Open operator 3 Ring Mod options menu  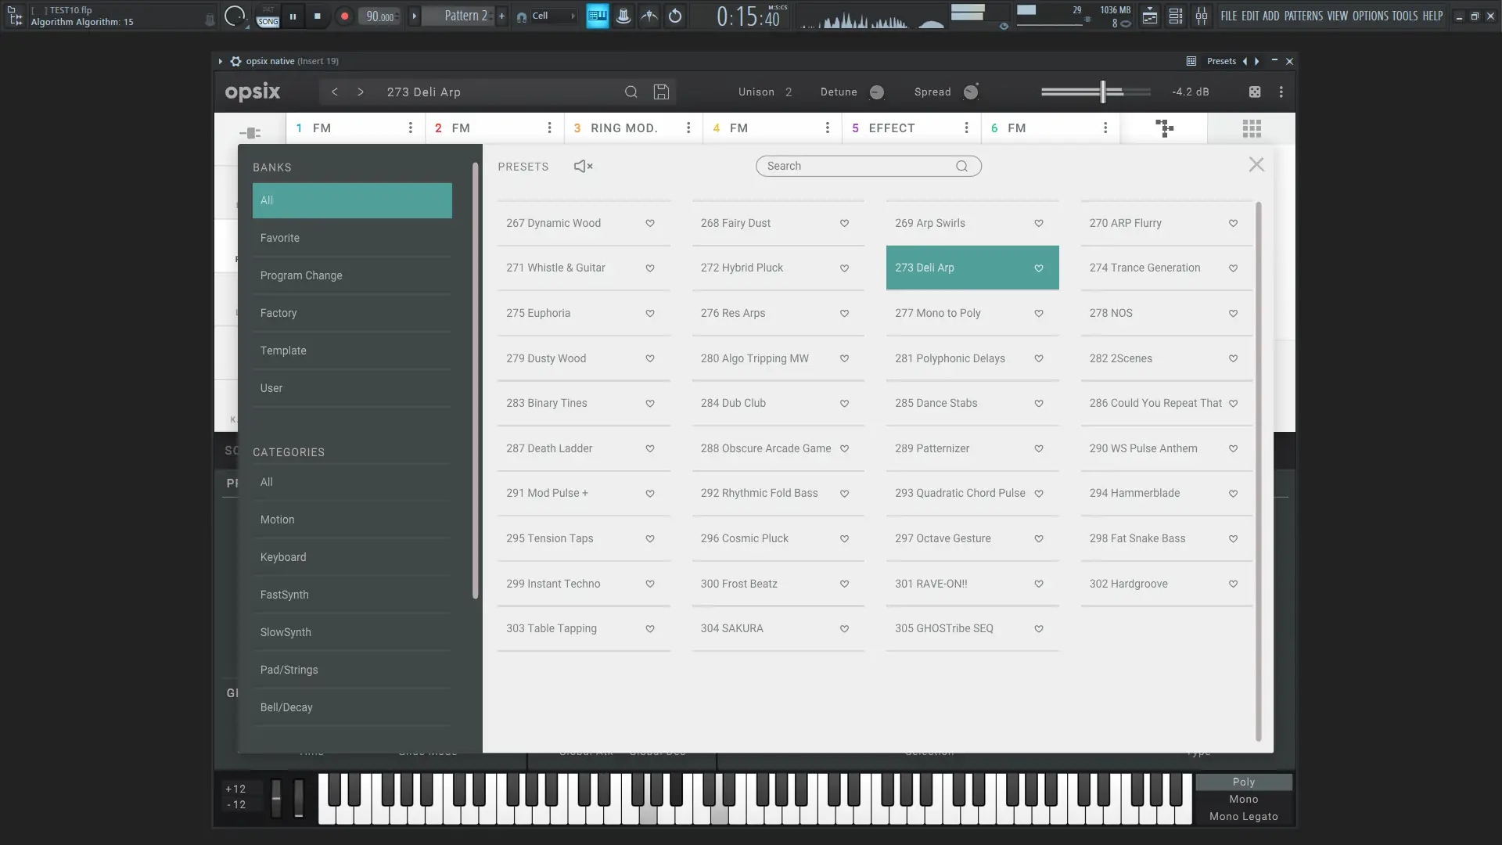pyautogui.click(x=688, y=128)
